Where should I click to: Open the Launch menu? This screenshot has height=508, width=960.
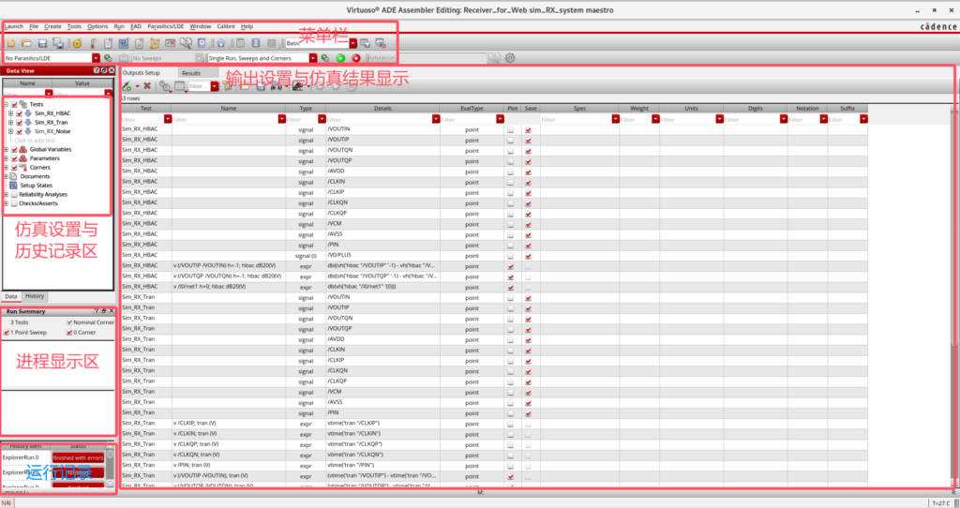point(13,26)
